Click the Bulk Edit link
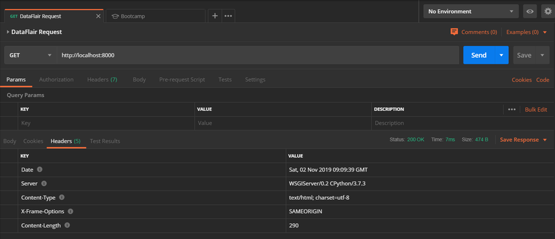The height and width of the screenshot is (239, 555). click(536, 109)
